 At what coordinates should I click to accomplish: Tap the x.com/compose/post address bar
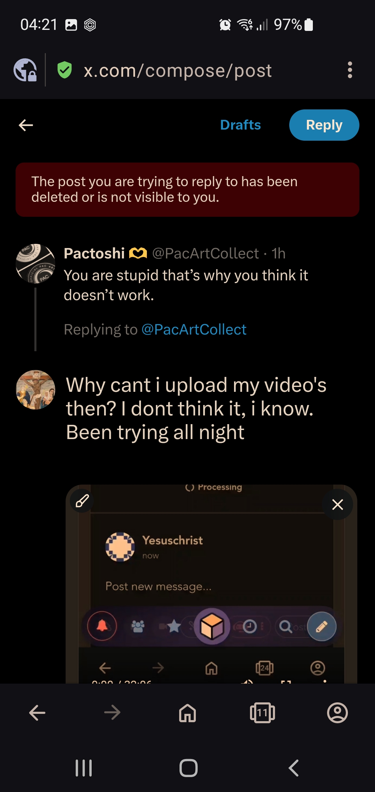point(177,71)
